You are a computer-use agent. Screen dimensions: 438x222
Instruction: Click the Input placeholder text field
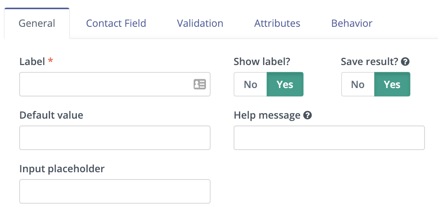click(114, 191)
